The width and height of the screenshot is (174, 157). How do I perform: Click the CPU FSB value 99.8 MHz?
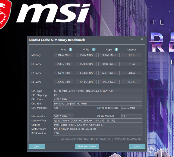(98, 104)
